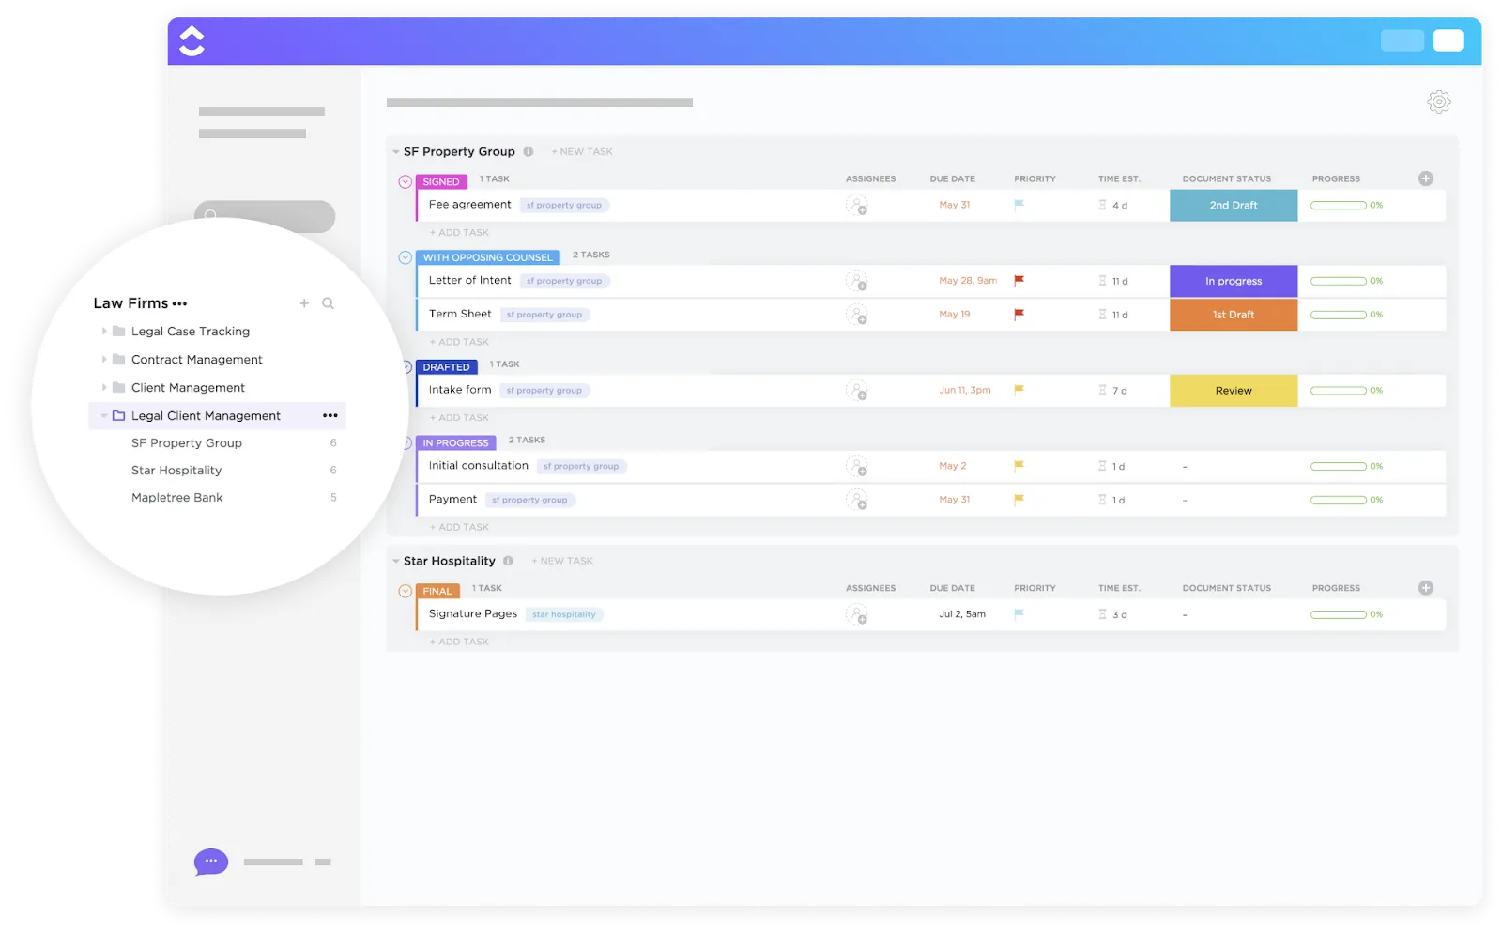
Task: Expand the Contract Management folder
Action: pyautogui.click(x=104, y=360)
